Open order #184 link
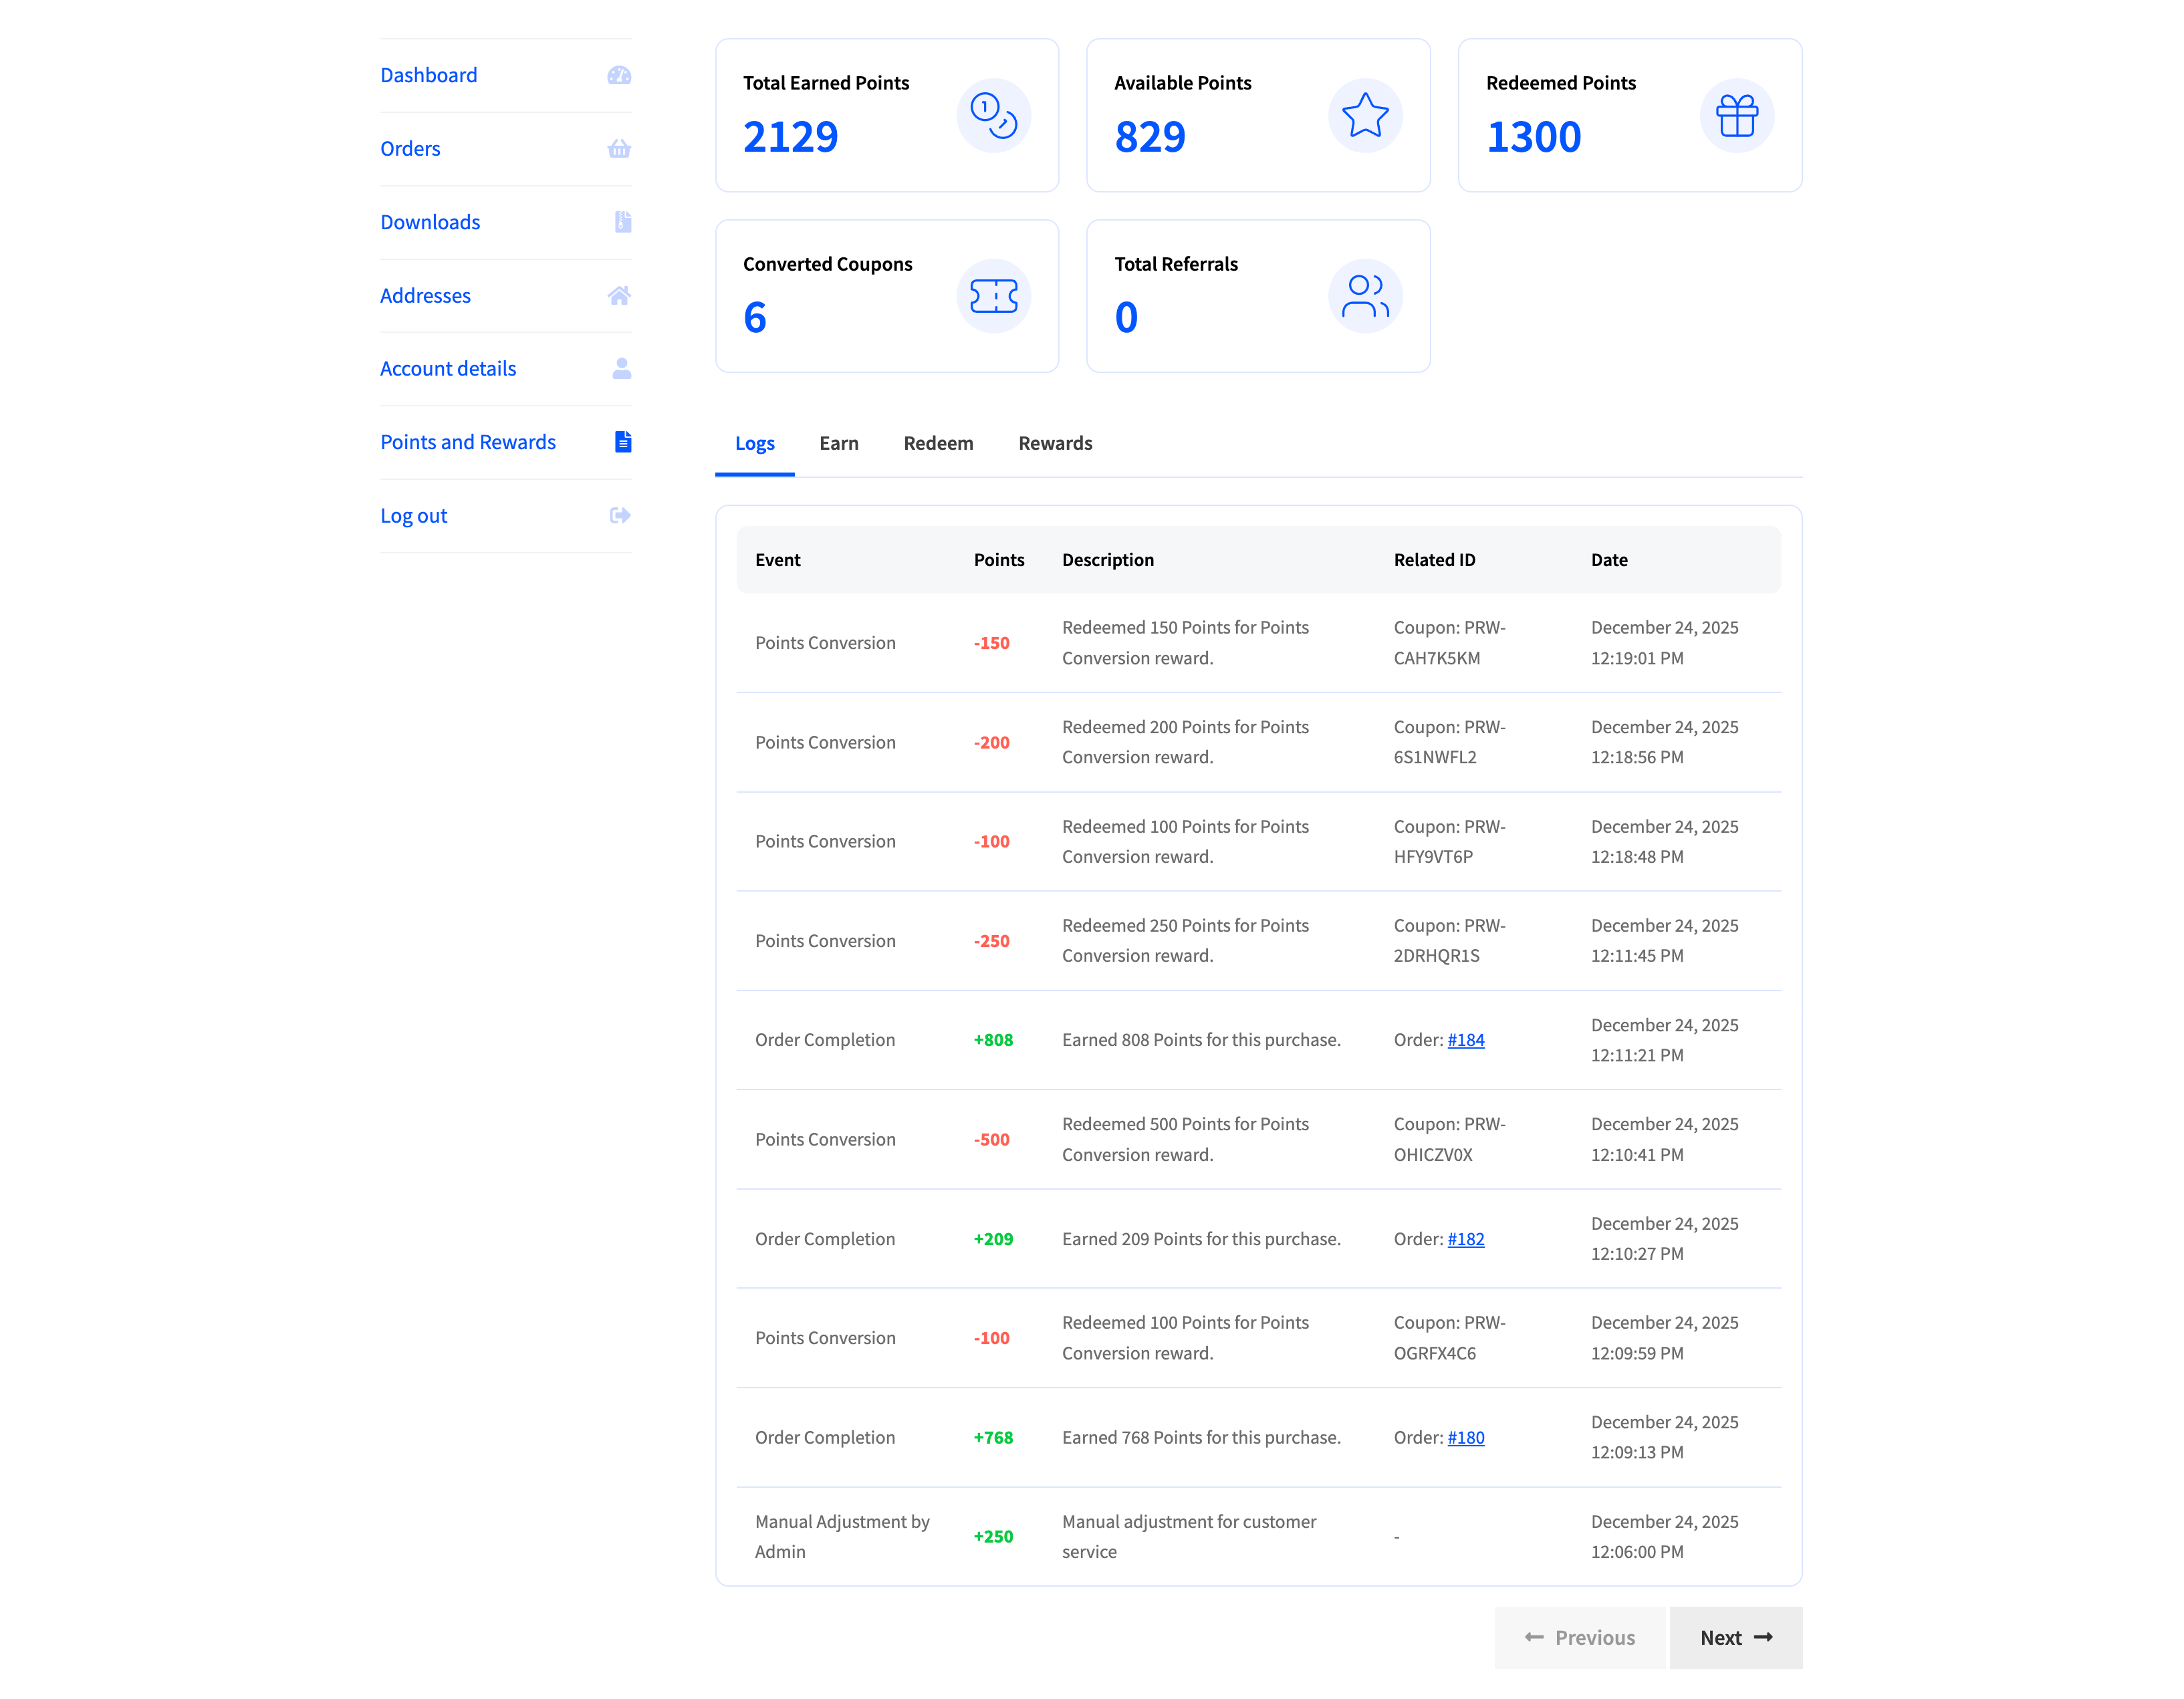2184x1699 pixels. (1465, 1040)
